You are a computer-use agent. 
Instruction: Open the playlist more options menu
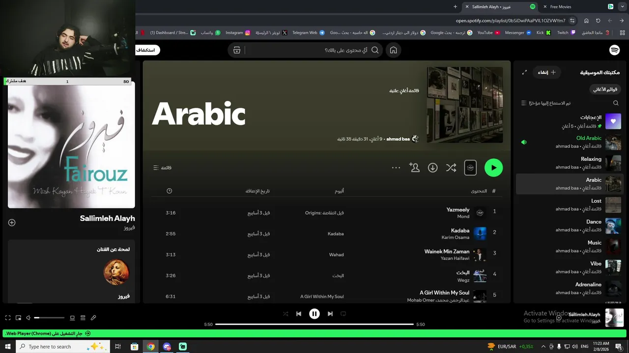point(396,168)
